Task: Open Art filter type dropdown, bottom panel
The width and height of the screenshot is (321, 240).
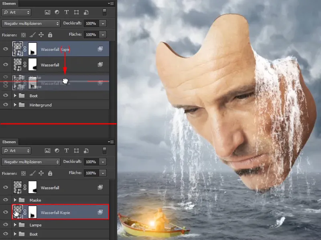Action: 16,151
